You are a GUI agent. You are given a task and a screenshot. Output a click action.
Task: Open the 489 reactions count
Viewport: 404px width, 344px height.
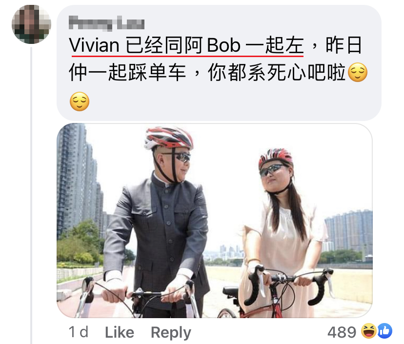tap(342, 332)
